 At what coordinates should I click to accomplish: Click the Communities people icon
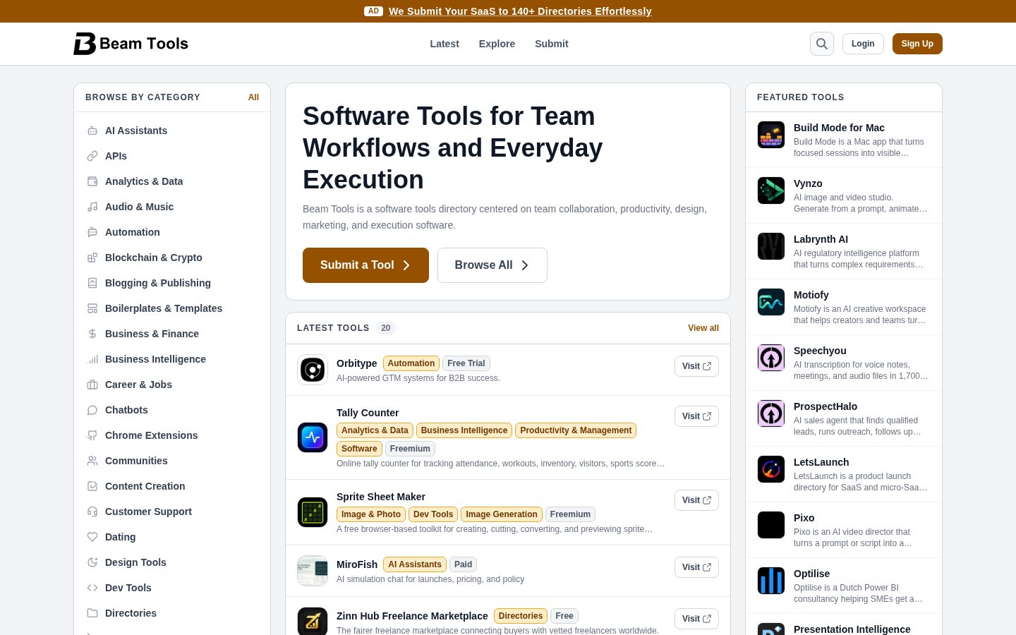pos(92,461)
